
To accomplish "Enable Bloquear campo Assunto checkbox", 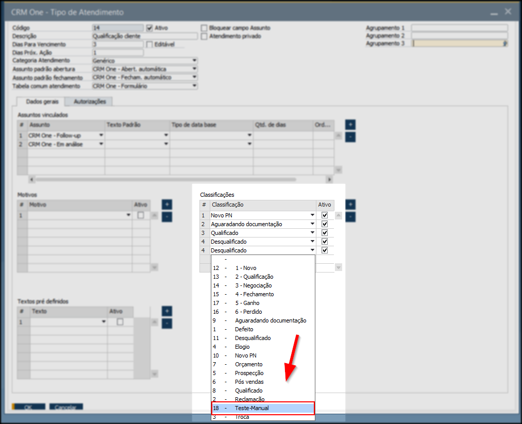I will coord(205,28).
